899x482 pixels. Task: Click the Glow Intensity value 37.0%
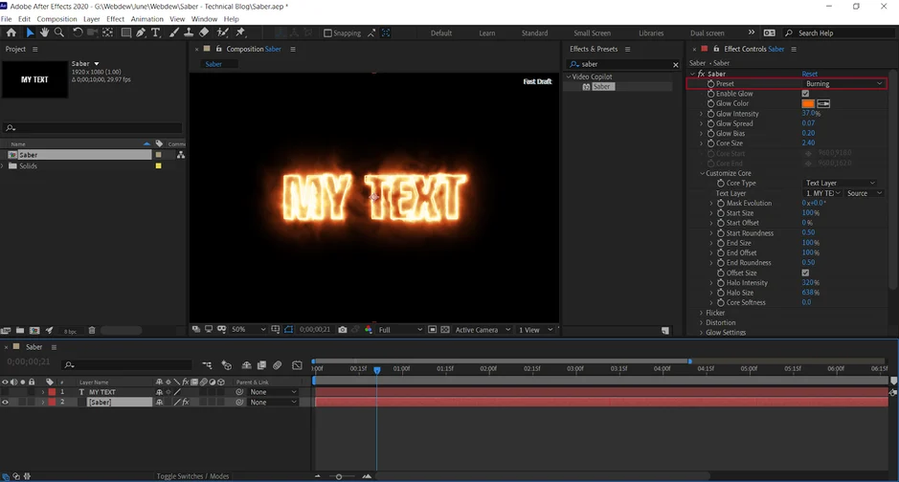coord(811,114)
